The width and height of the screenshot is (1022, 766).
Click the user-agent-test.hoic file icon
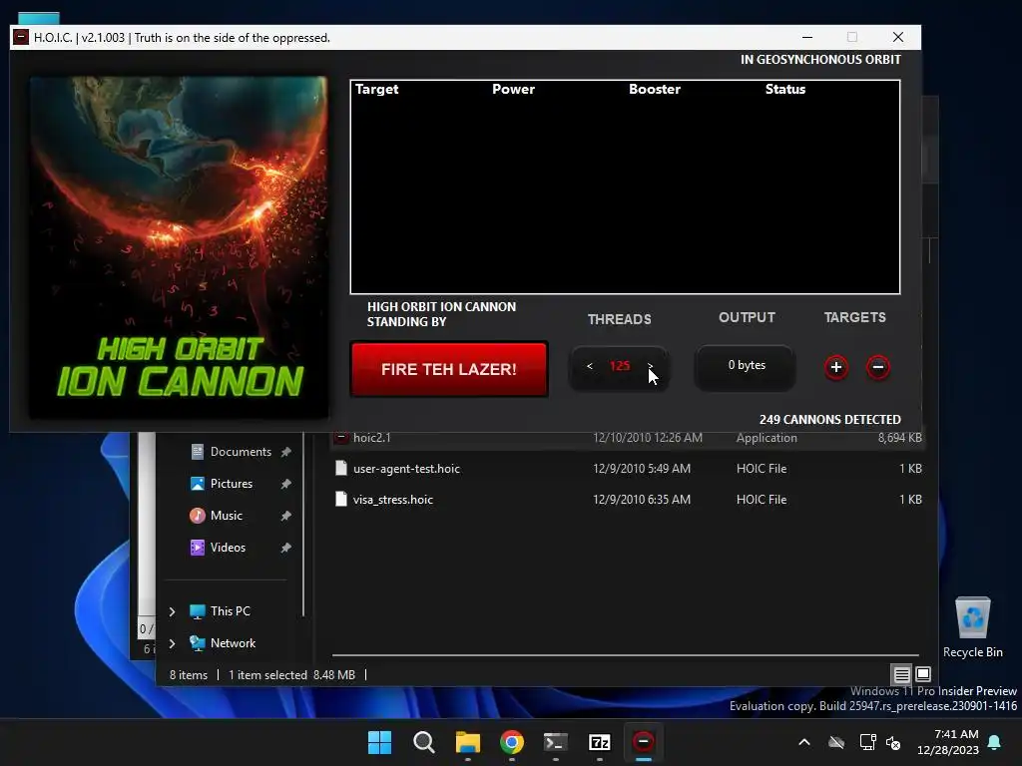click(x=341, y=468)
